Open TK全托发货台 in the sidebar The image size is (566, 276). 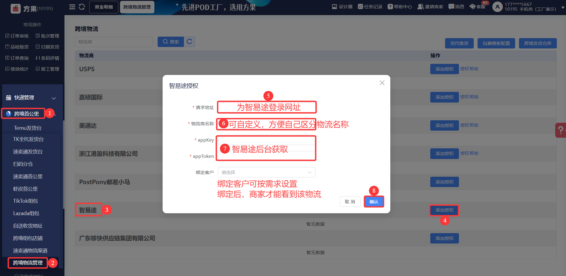click(28, 139)
